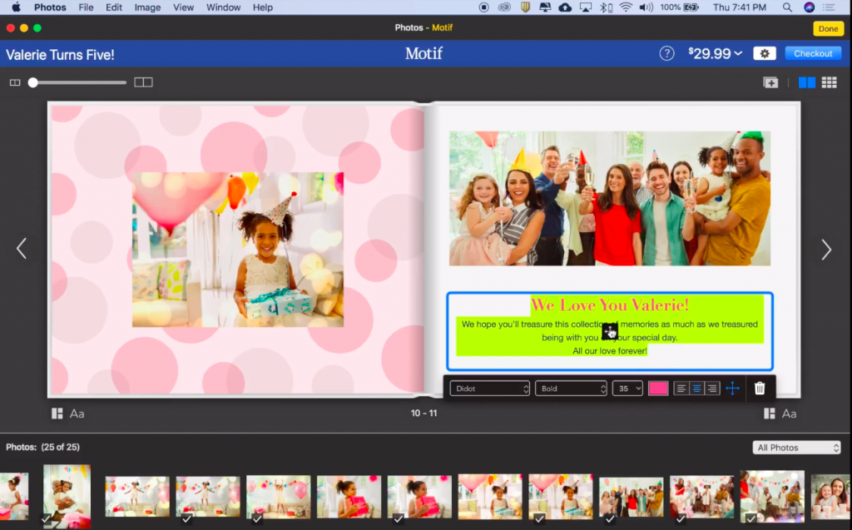Open Notification Center list icon
Screen dimensions: 852x530
pyautogui.click(x=829, y=7)
